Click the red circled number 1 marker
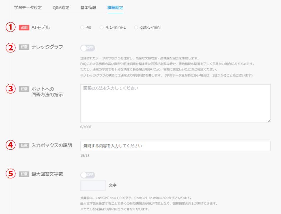 10,27
